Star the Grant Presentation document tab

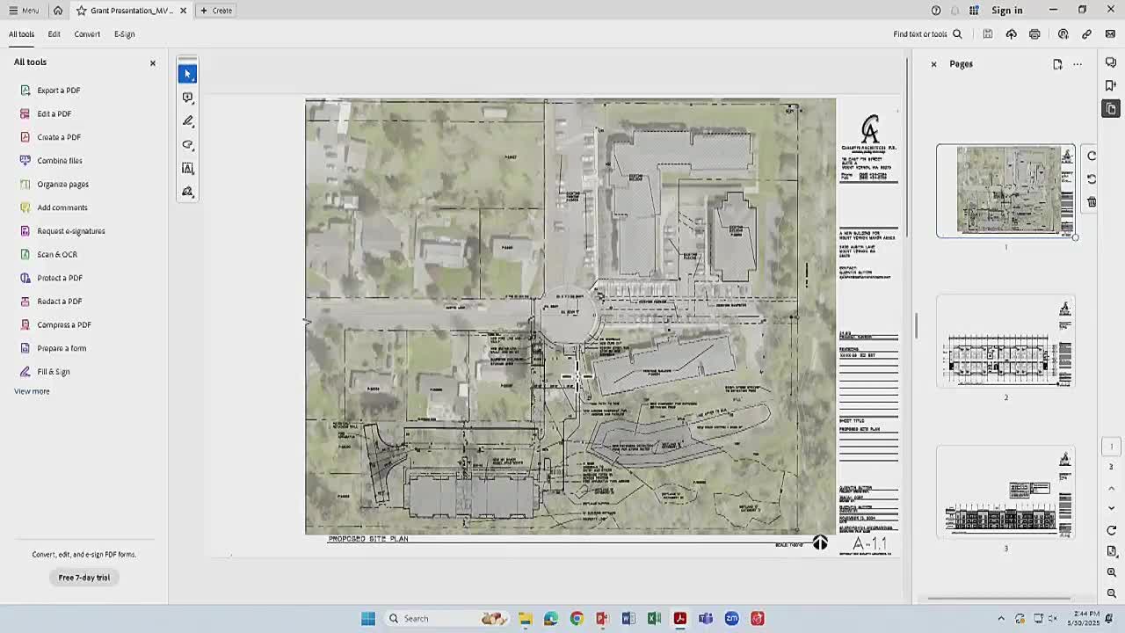click(x=81, y=11)
